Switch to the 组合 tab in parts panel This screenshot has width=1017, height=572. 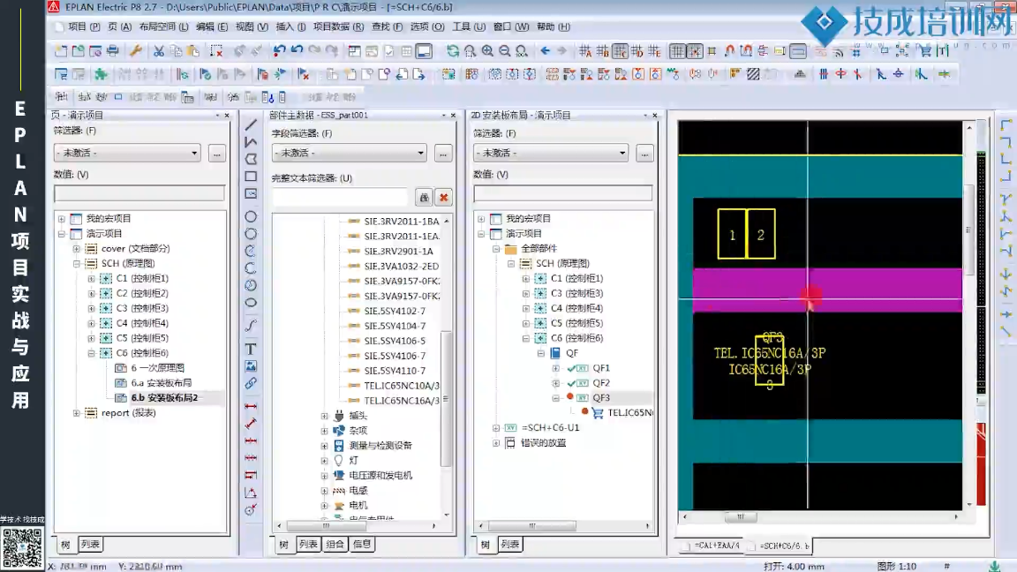[335, 544]
